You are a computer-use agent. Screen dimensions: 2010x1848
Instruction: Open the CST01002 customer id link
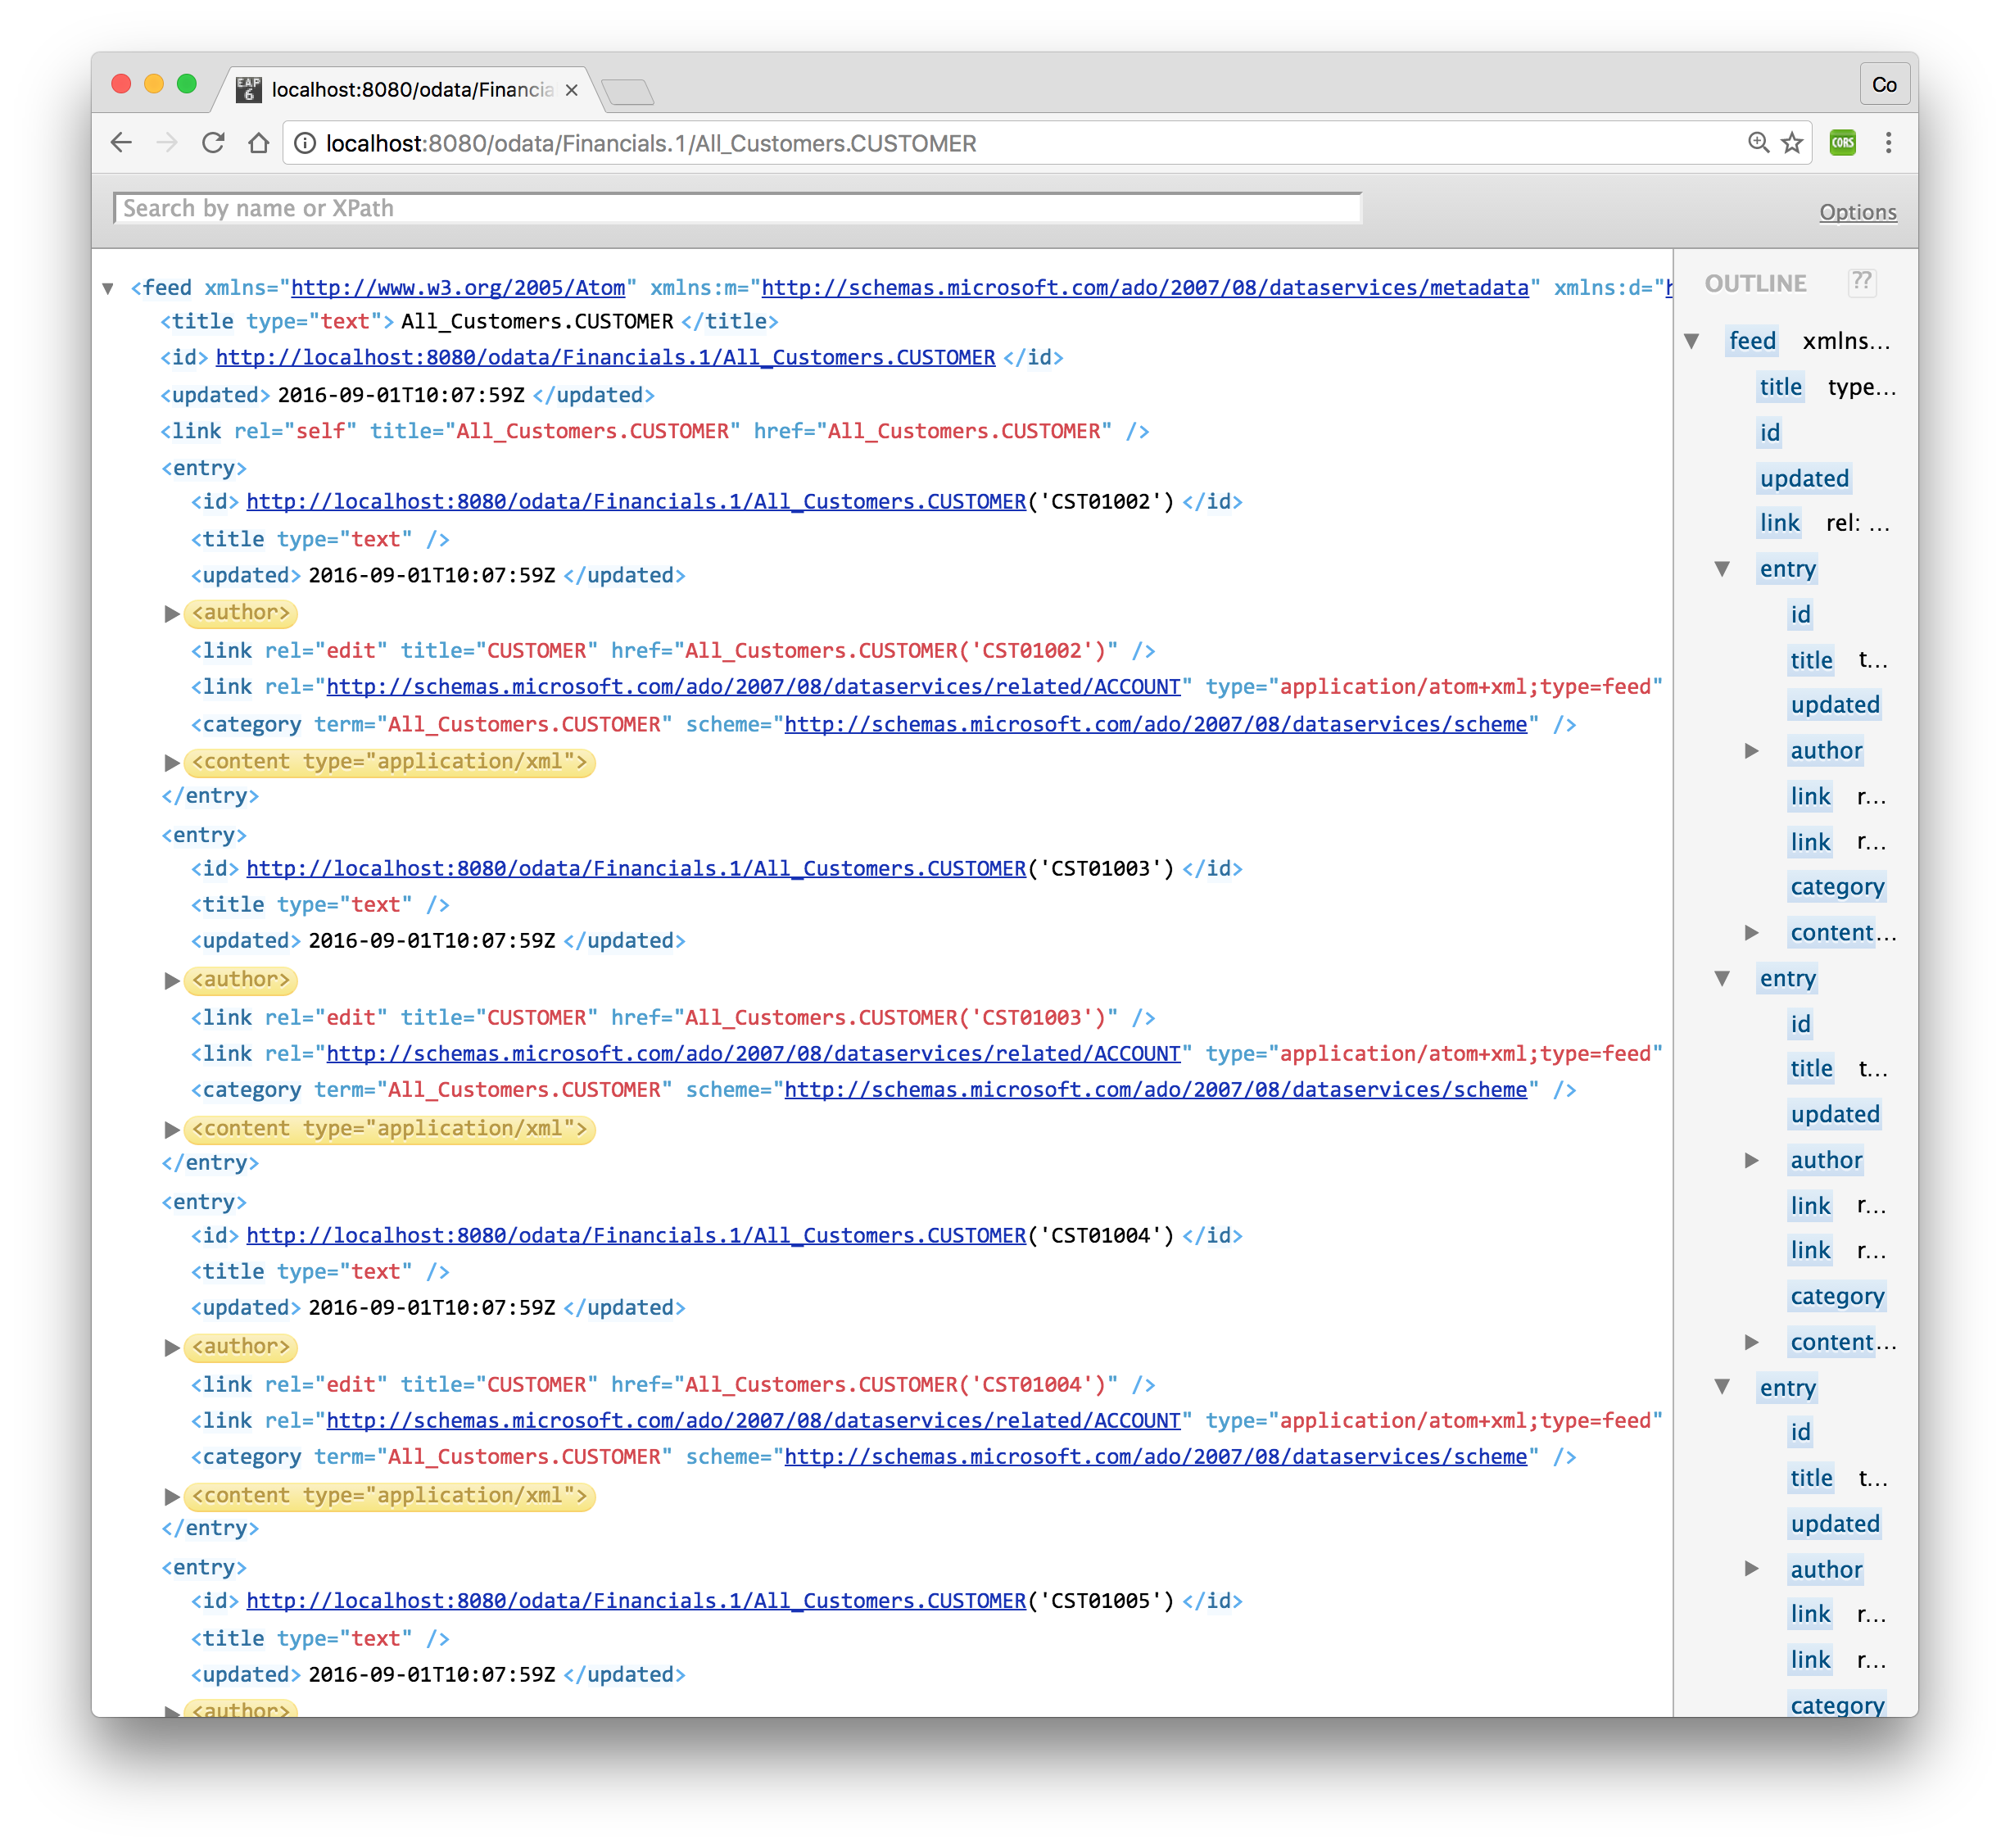[x=636, y=502]
